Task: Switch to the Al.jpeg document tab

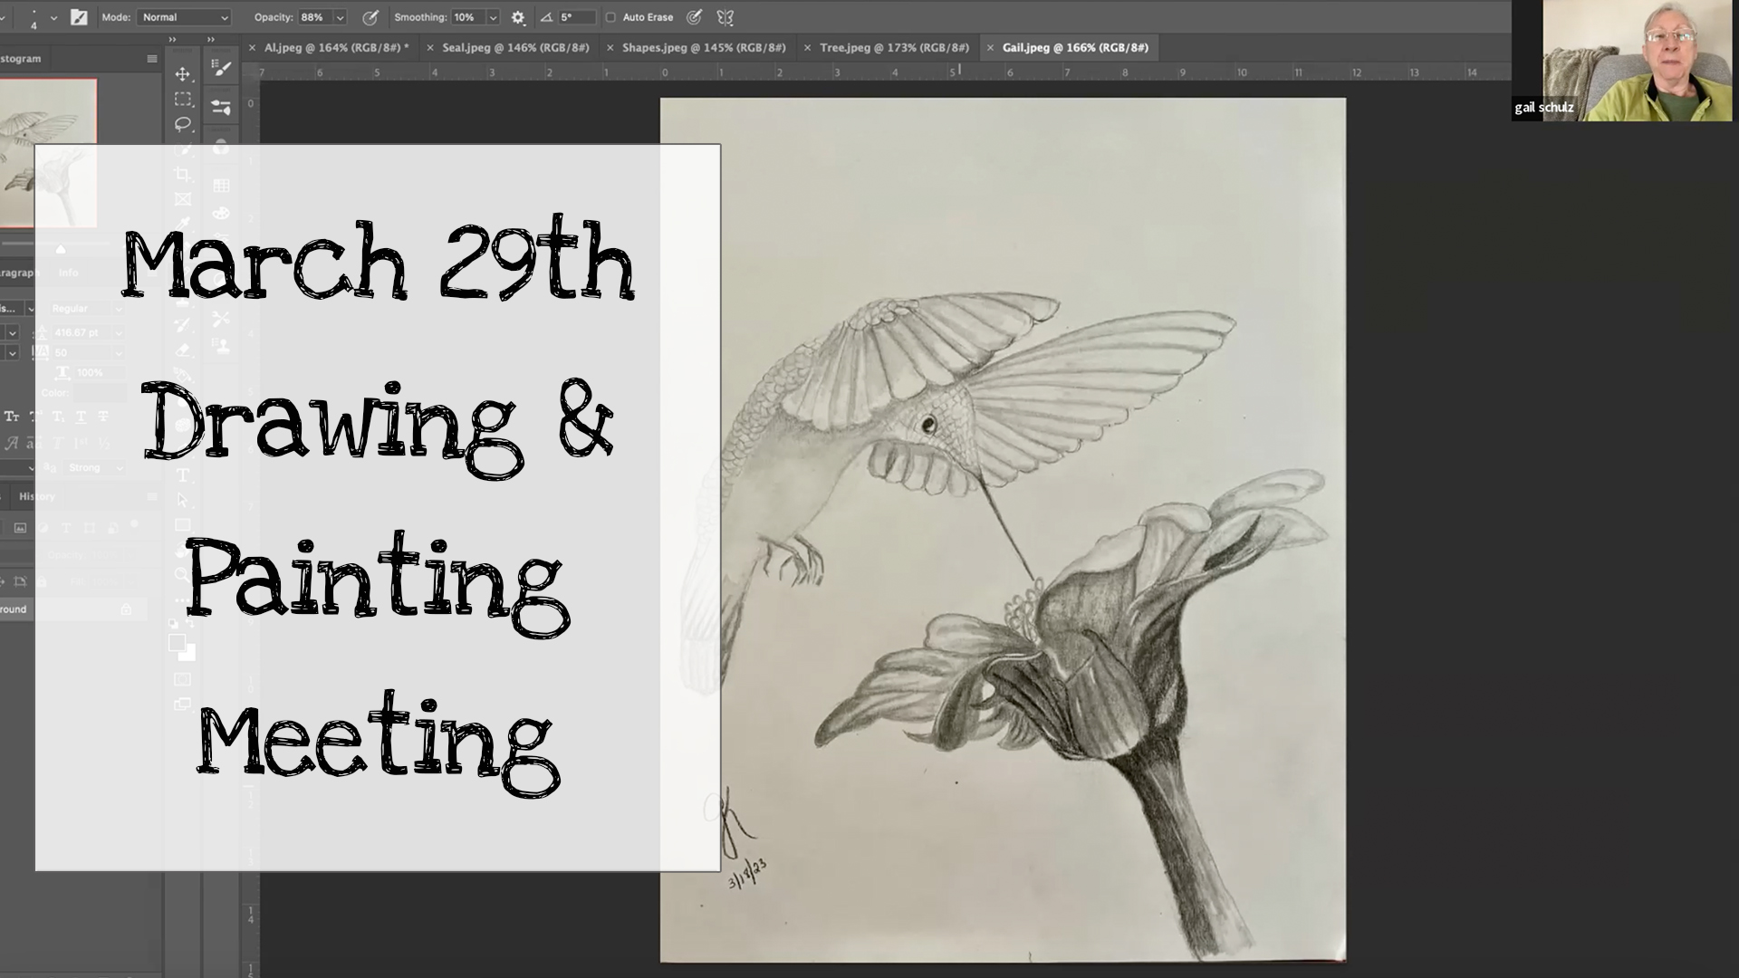Action: [336, 48]
